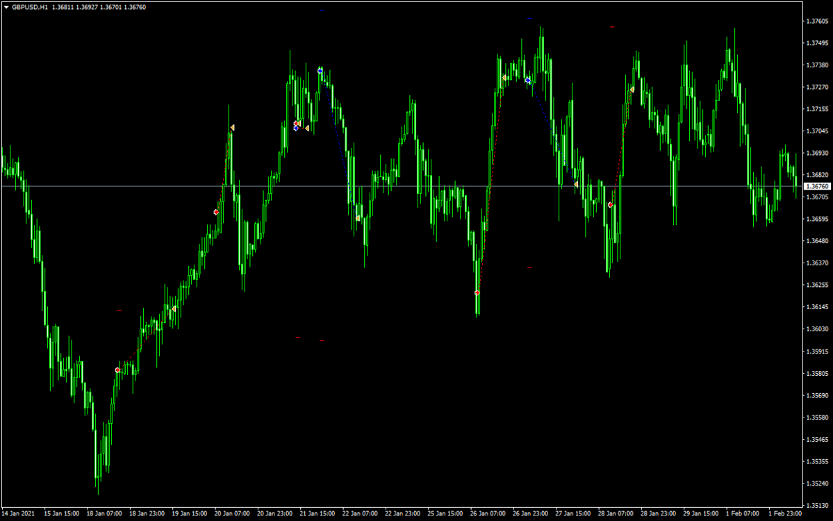Click the 1.36820 price axis label
833x521 pixels.
817,175
